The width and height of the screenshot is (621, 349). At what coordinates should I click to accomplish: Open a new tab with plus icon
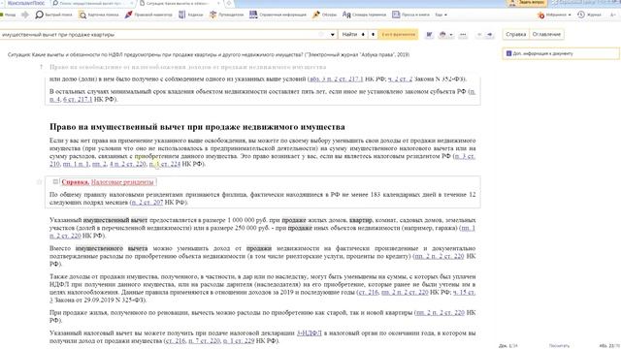click(x=229, y=3)
